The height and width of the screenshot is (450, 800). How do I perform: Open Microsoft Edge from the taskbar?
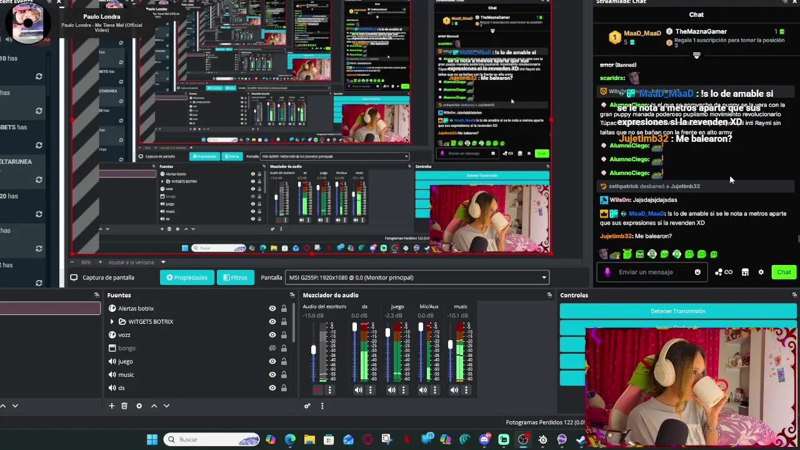(290, 439)
